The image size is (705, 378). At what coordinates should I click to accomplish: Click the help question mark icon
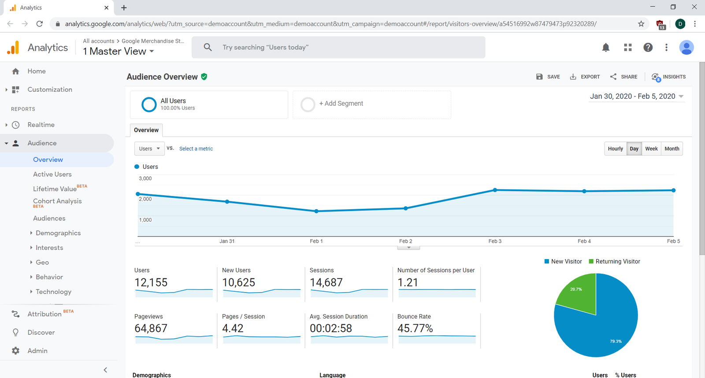(648, 48)
